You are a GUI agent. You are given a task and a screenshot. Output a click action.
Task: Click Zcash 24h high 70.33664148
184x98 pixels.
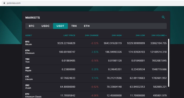[114, 87]
